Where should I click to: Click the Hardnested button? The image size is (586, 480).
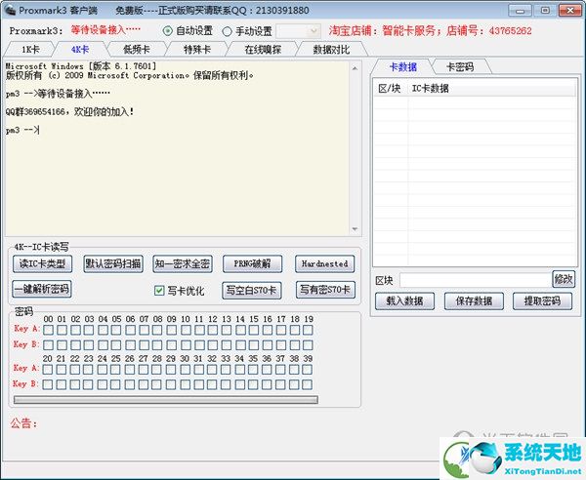pos(325,263)
